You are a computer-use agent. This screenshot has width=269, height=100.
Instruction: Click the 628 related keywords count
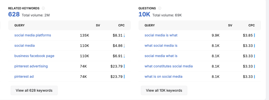14,15
